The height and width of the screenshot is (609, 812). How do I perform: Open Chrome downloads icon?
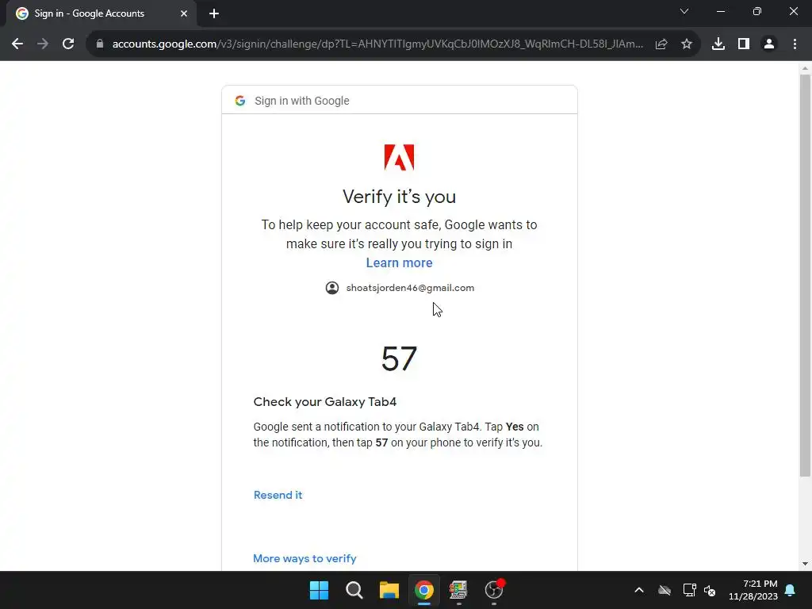(718, 44)
